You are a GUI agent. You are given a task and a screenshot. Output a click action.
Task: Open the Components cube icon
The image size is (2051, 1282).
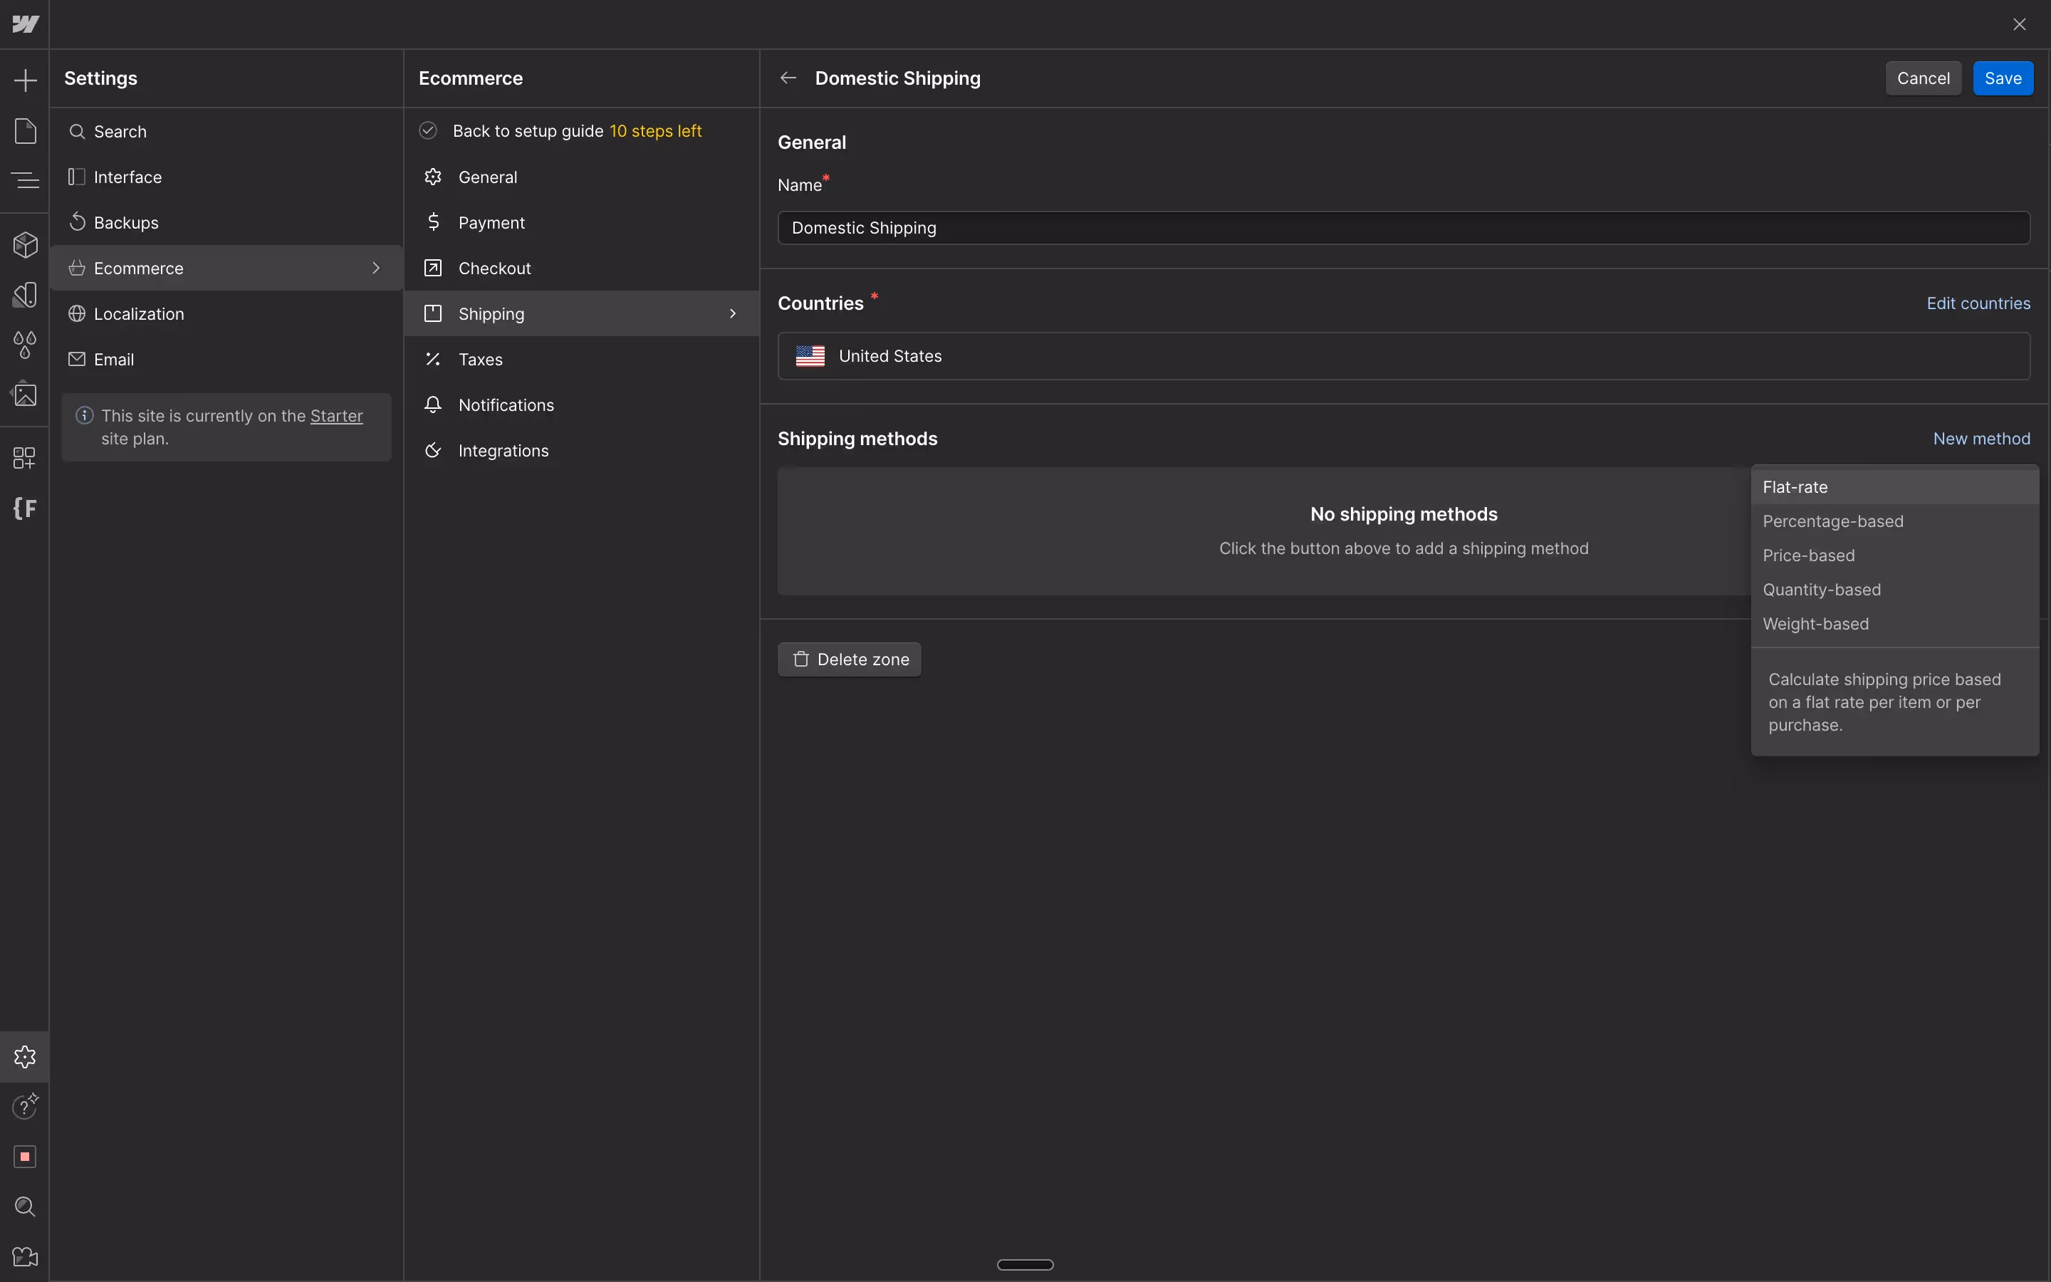(26, 245)
